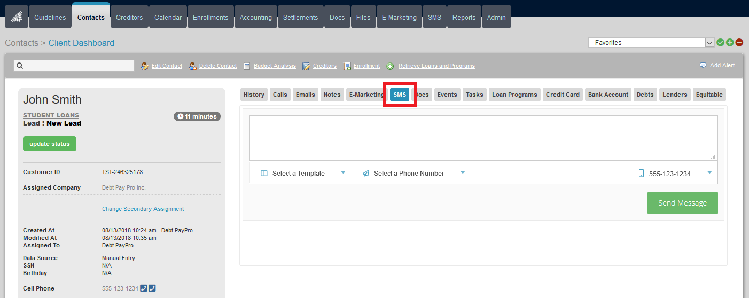Open the Contacts main tab
This screenshot has height=298, width=749.
pyautogui.click(x=91, y=17)
